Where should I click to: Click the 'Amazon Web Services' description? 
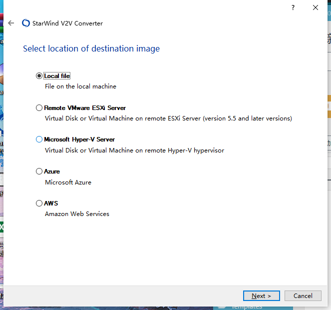tap(77, 214)
